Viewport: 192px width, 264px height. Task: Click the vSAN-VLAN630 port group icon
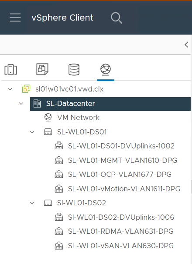[x=59, y=246]
